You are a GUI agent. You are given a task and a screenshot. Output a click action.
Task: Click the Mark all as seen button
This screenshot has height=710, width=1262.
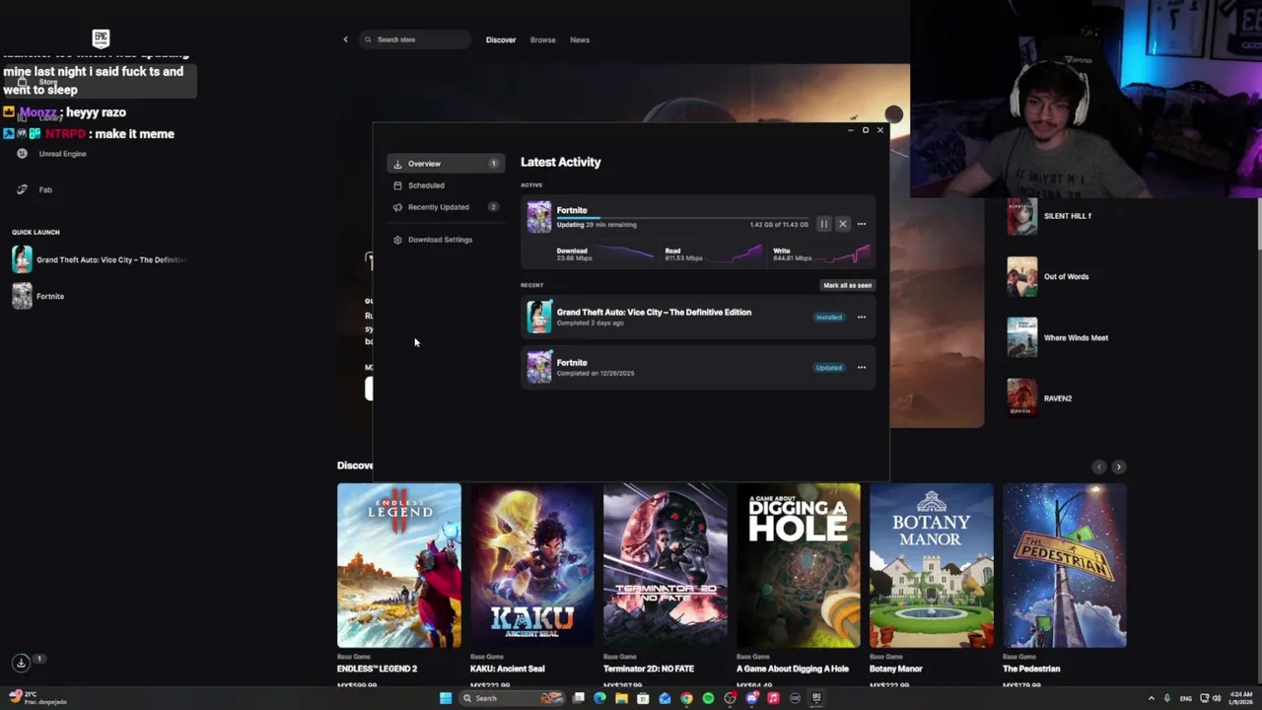point(848,285)
